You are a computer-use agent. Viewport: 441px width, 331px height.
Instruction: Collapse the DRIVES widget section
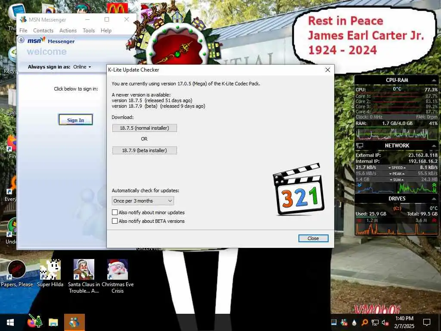[434, 199]
